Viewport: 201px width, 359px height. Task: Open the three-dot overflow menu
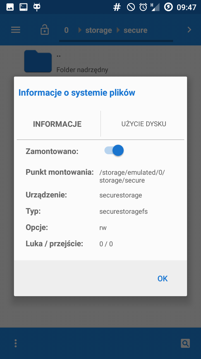click(16, 343)
